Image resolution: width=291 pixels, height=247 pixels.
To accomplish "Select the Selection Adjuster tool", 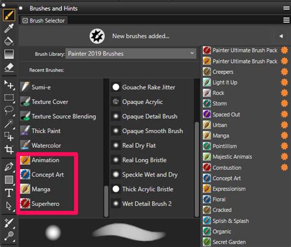I will [9, 136].
